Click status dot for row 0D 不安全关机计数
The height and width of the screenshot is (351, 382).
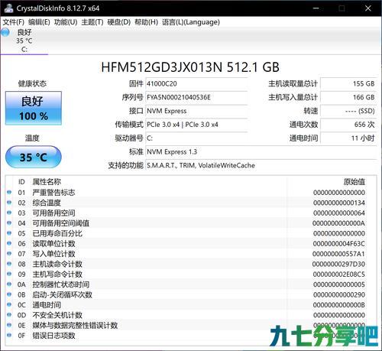click(9, 314)
